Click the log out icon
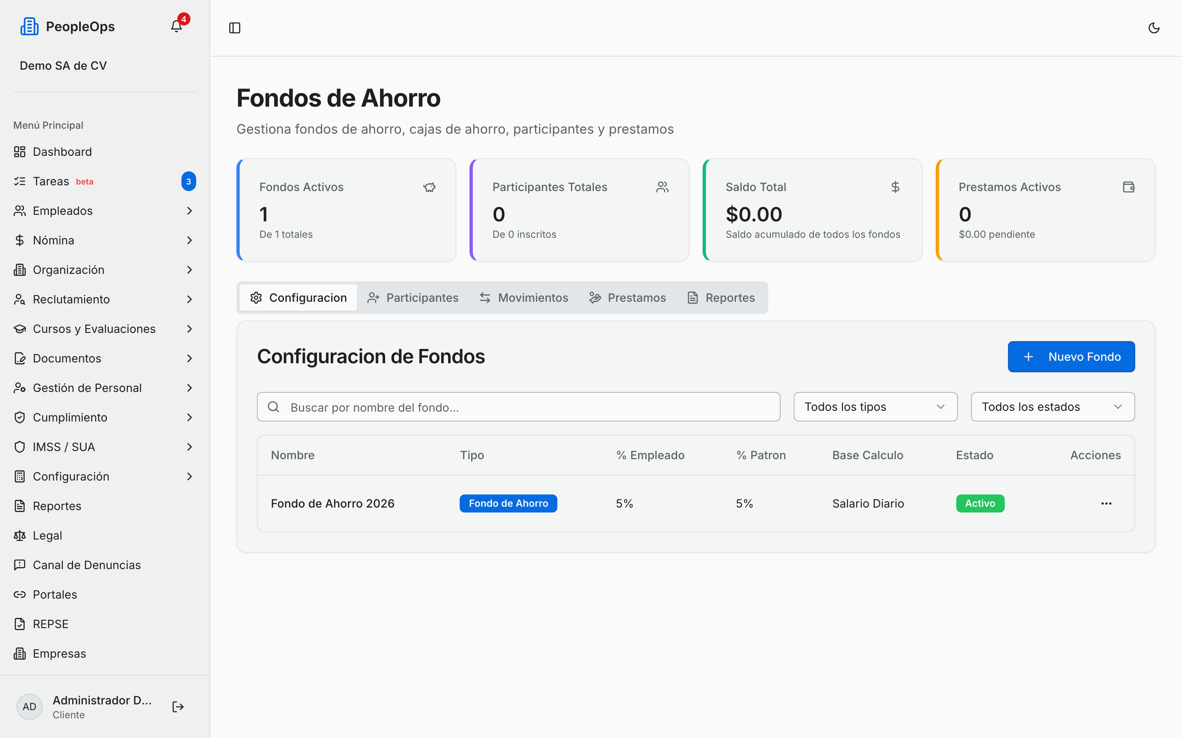Viewport: 1182px width, 738px height. [x=178, y=707]
